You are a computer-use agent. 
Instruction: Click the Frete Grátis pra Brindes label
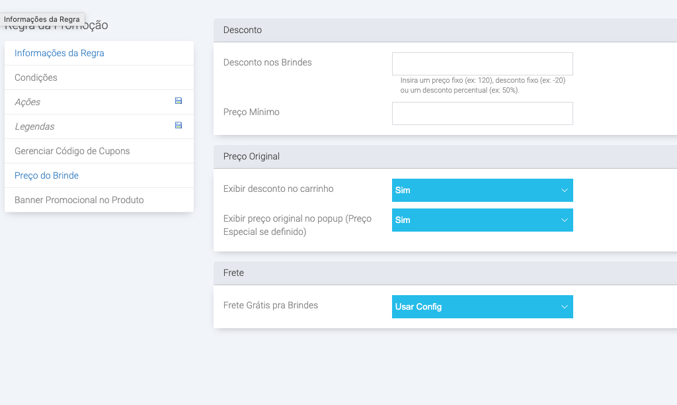270,306
